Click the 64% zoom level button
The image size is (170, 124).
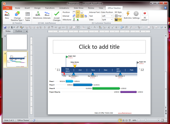tap(134, 120)
